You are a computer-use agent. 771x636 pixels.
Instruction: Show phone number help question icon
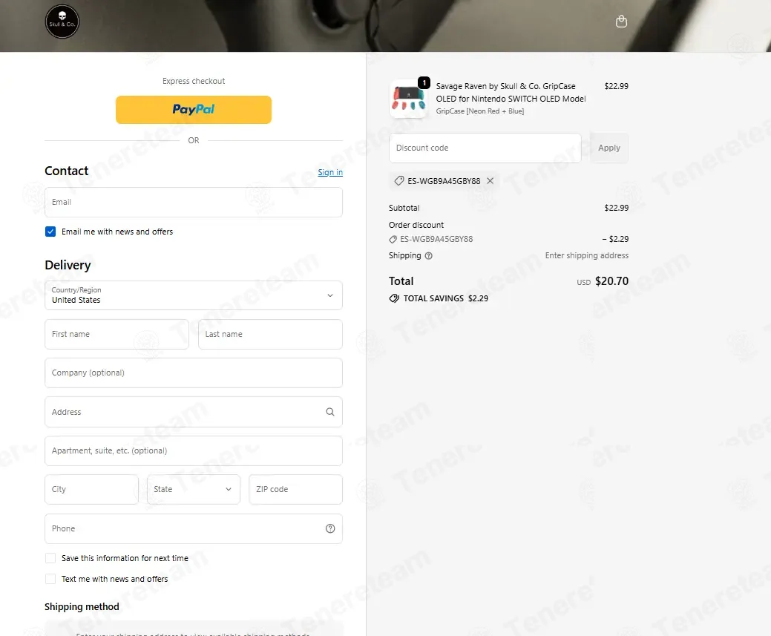(x=330, y=528)
